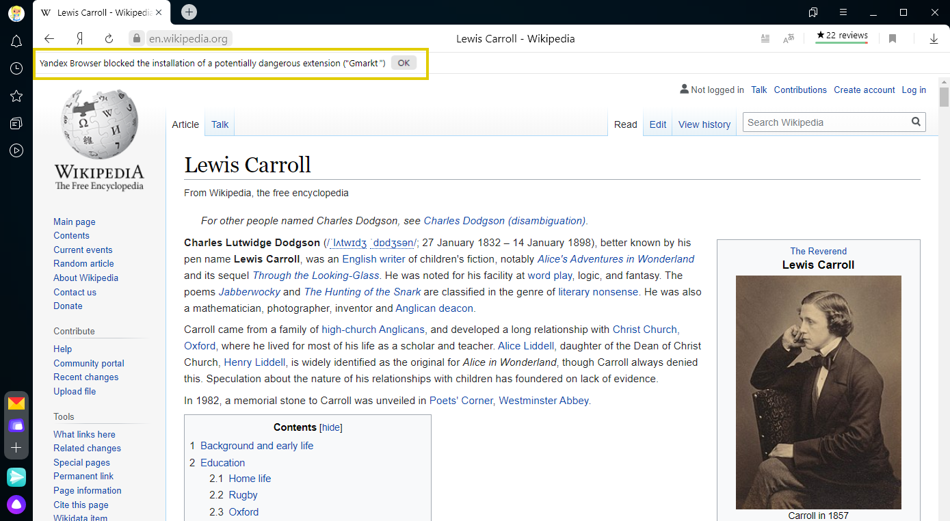
Task: Open the Edit tab
Action: click(658, 124)
